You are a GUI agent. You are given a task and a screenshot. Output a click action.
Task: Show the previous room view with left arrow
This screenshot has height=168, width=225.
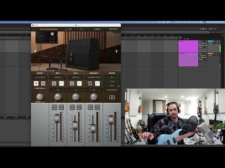pyautogui.click(x=35, y=51)
